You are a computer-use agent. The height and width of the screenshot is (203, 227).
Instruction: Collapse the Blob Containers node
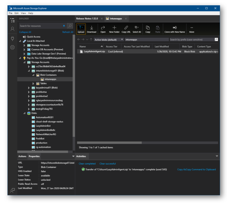pyautogui.click(x=33, y=75)
